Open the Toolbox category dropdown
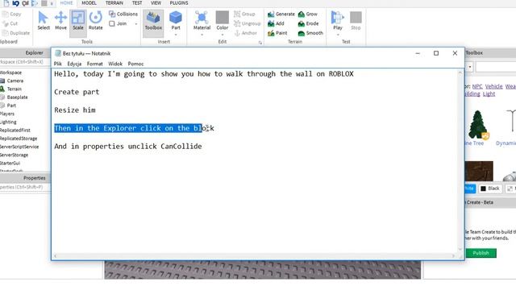The image size is (516, 290). (469, 67)
